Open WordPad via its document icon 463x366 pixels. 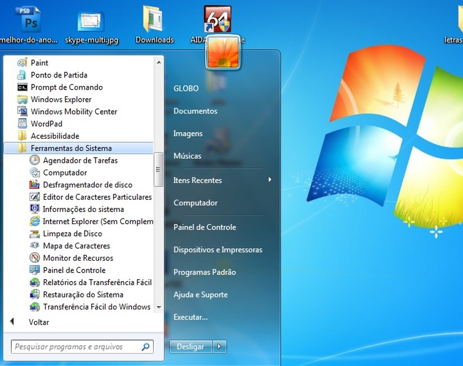pos(23,124)
